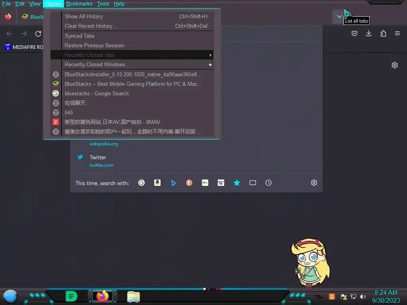Screen dimensions: 407x305
Task: Open the Twitter suggestion
Action: tap(196, 161)
